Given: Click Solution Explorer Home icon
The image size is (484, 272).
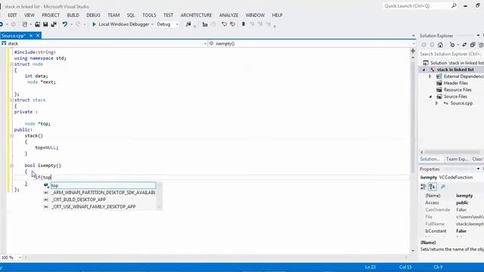Looking at the screenshot, I should (440, 45).
